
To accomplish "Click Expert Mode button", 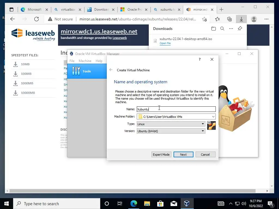I will 161,155.
